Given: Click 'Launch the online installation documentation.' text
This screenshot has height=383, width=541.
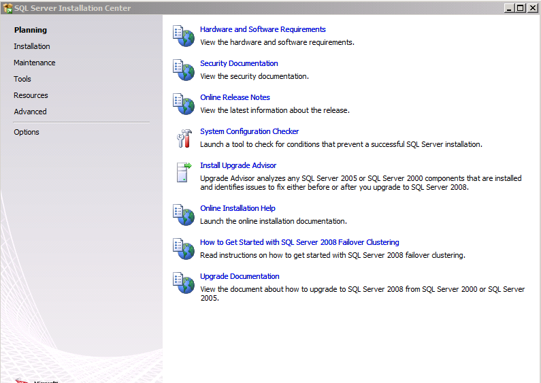Looking at the screenshot, I should pyautogui.click(x=274, y=221).
